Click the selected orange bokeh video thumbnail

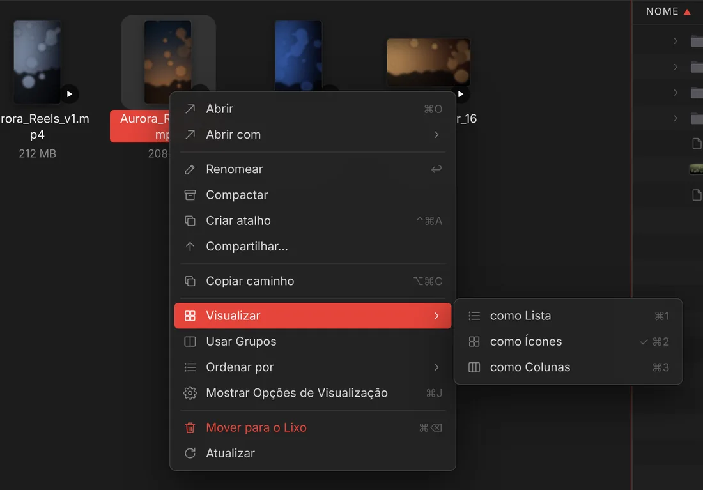click(167, 56)
